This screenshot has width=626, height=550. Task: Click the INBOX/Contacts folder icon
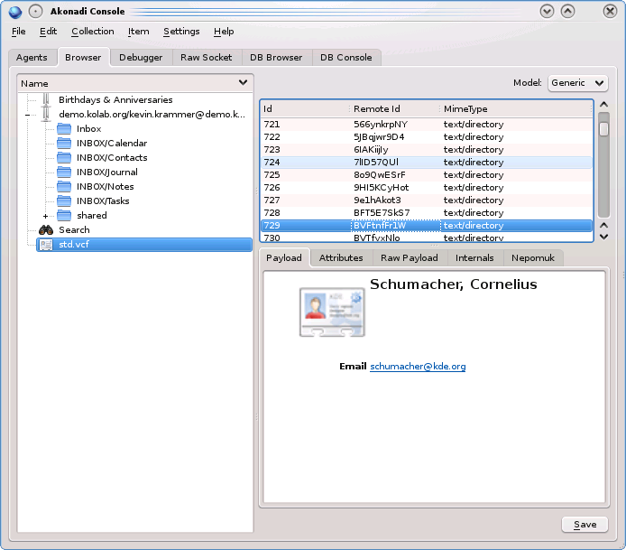click(64, 157)
